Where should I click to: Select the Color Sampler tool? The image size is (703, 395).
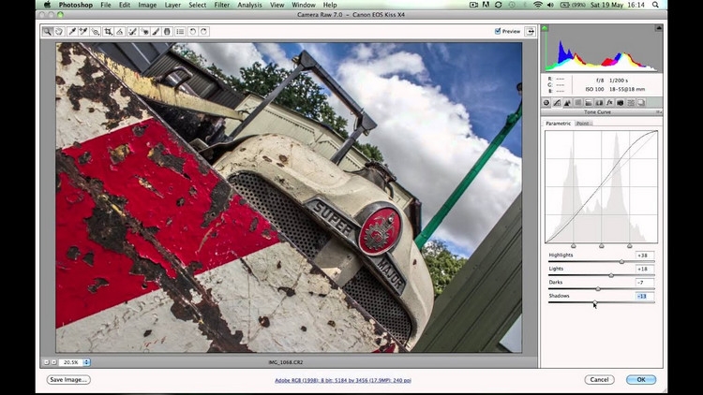[83, 31]
